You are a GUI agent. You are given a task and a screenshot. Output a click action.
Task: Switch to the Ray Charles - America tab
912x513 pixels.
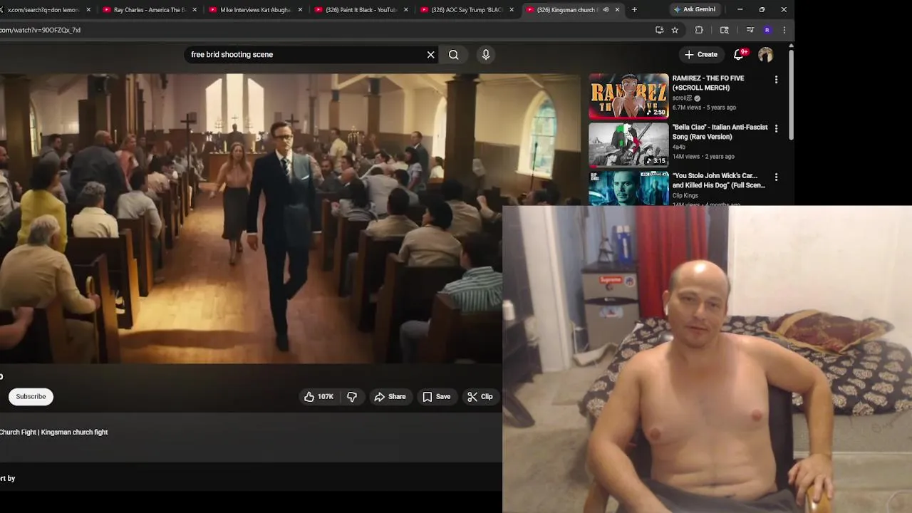coord(150,10)
